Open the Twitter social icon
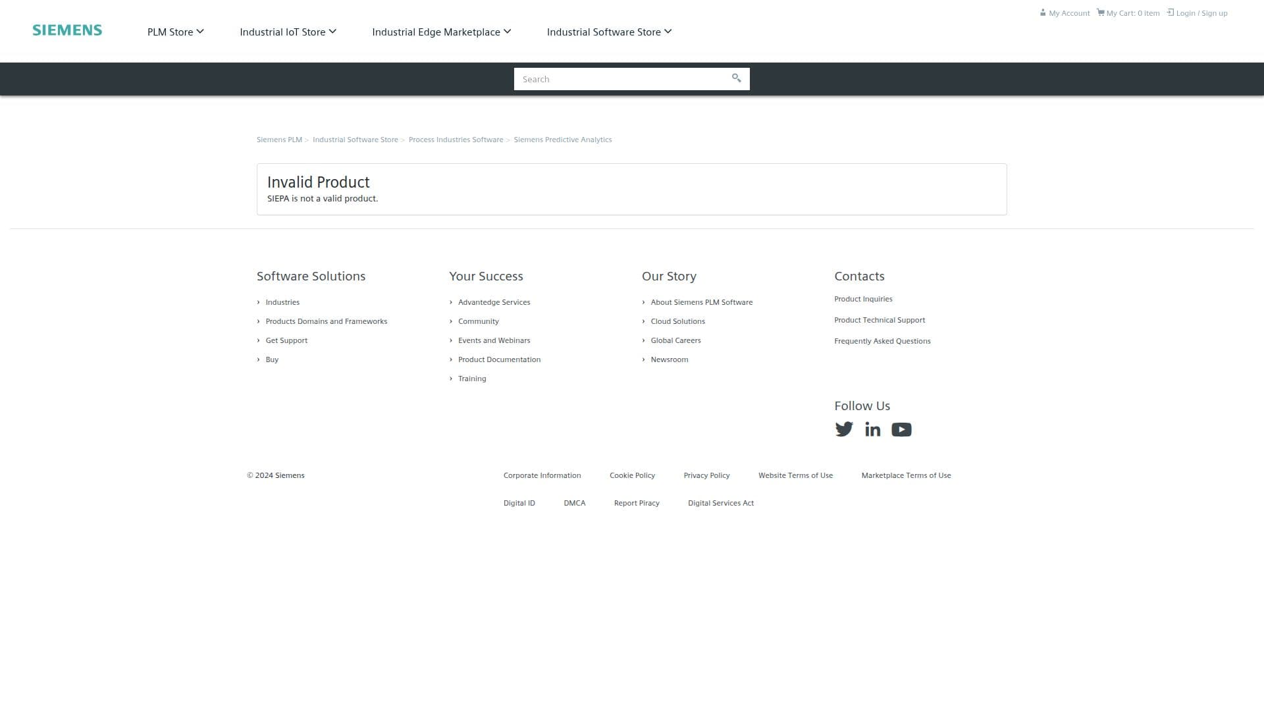 point(844,429)
